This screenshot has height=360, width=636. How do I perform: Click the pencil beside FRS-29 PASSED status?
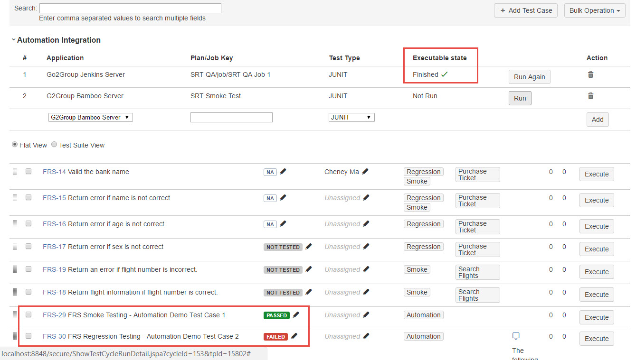pos(296,314)
